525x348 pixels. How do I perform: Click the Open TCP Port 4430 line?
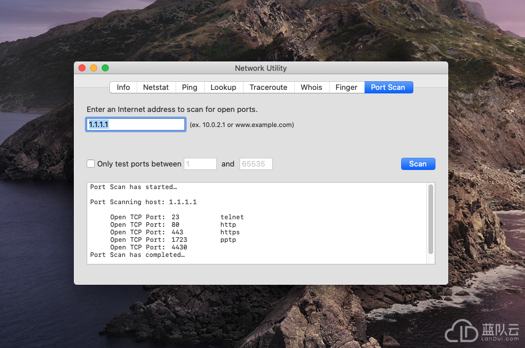coord(149,247)
